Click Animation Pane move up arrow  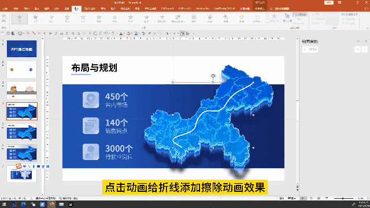(x=358, y=49)
